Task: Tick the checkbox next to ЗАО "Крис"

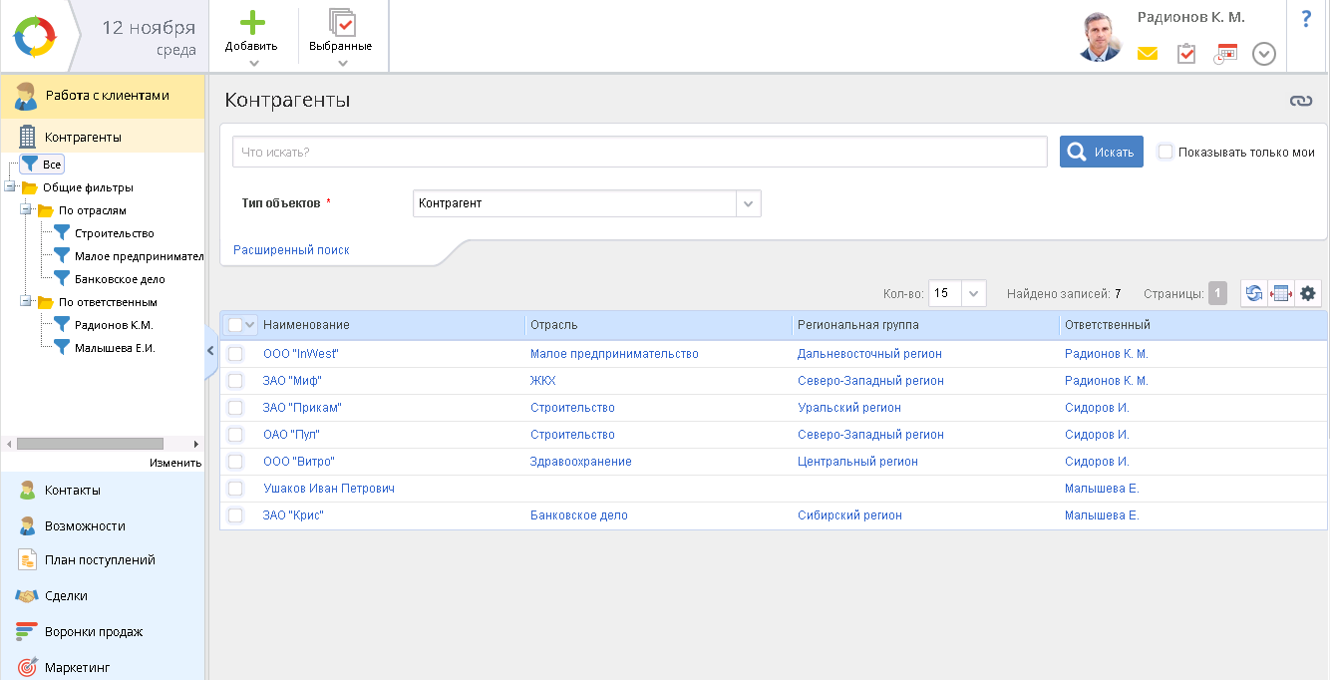Action: coord(235,515)
